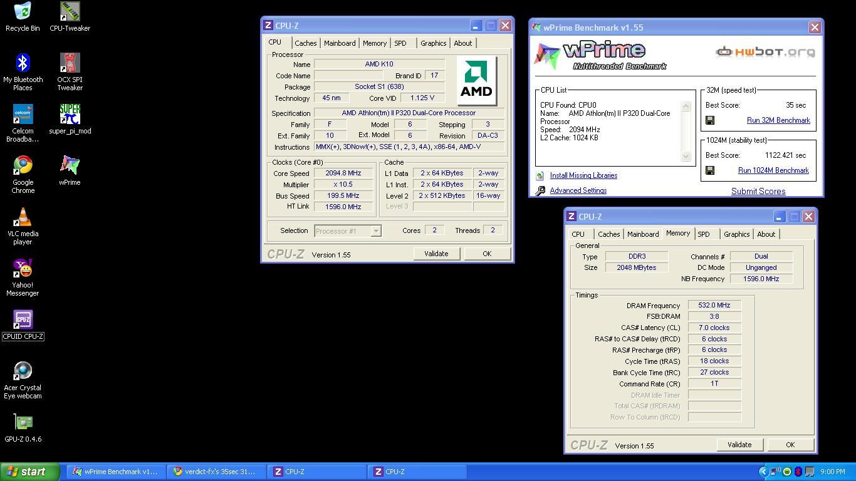Image resolution: width=856 pixels, height=481 pixels.
Task: Open the Advanced Settings link
Action: click(578, 190)
